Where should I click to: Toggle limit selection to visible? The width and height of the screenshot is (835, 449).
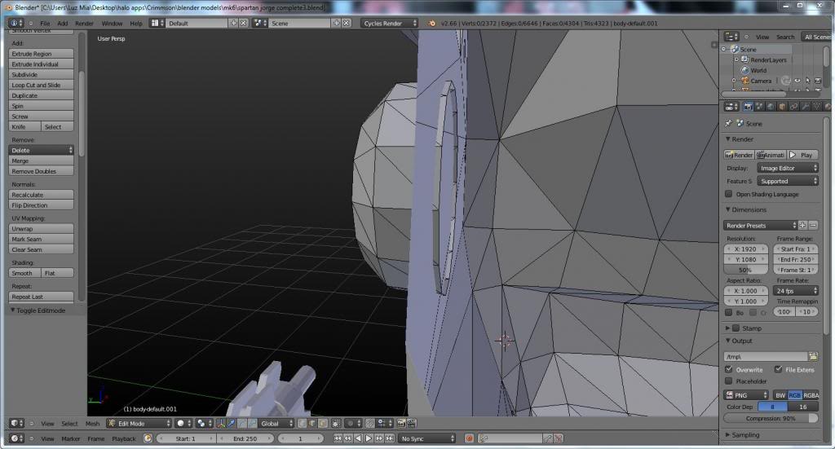pos(336,424)
